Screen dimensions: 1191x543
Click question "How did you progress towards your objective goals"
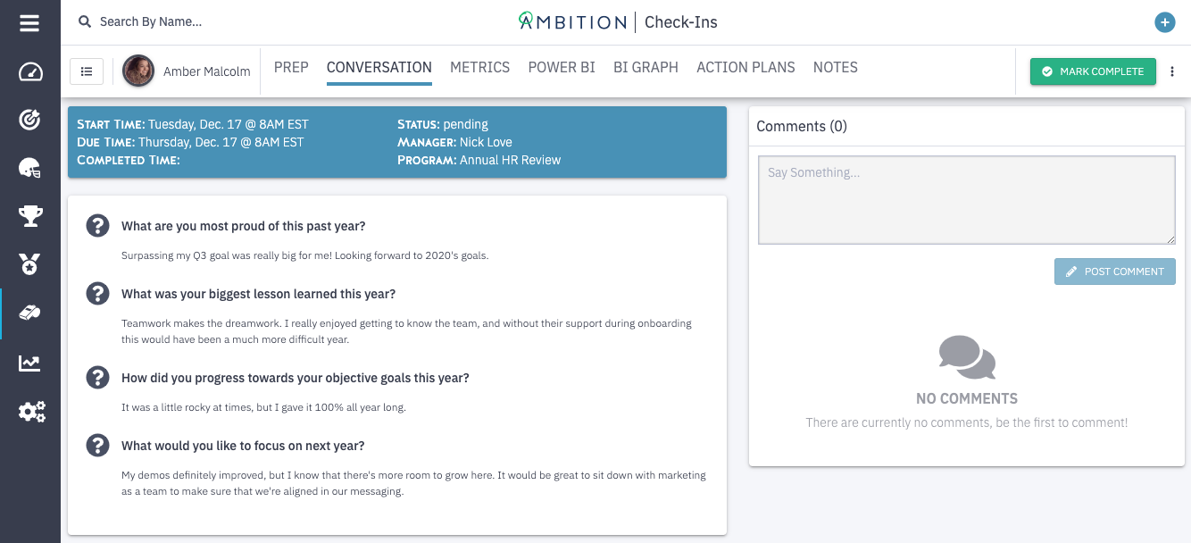tap(296, 378)
